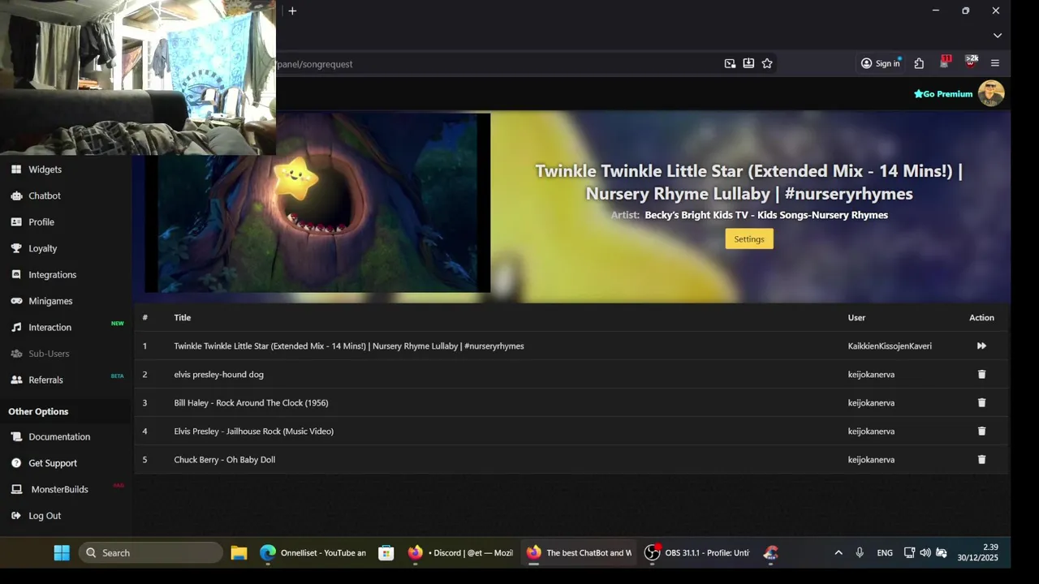This screenshot has height=584, width=1039.
Task: Switch to the Discord Firefox taskbar window
Action: (460, 552)
